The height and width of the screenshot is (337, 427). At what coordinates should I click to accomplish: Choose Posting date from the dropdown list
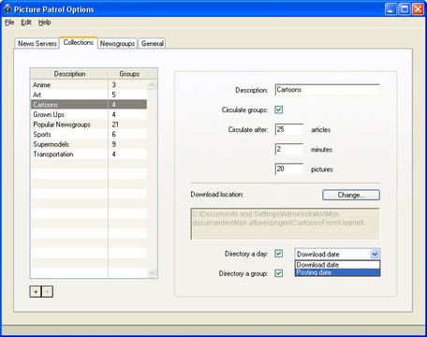click(x=337, y=272)
